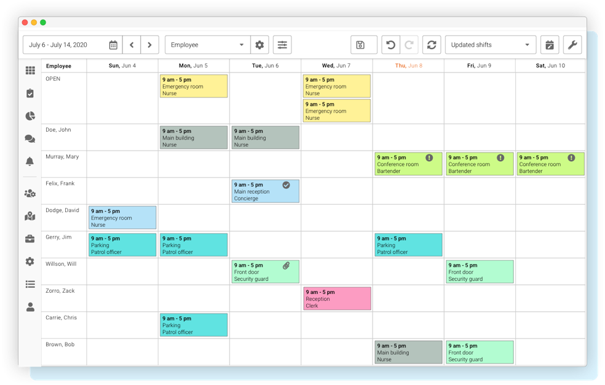Click the Tue, Jun 6 column header
This screenshot has width=605, height=385.
tap(266, 66)
